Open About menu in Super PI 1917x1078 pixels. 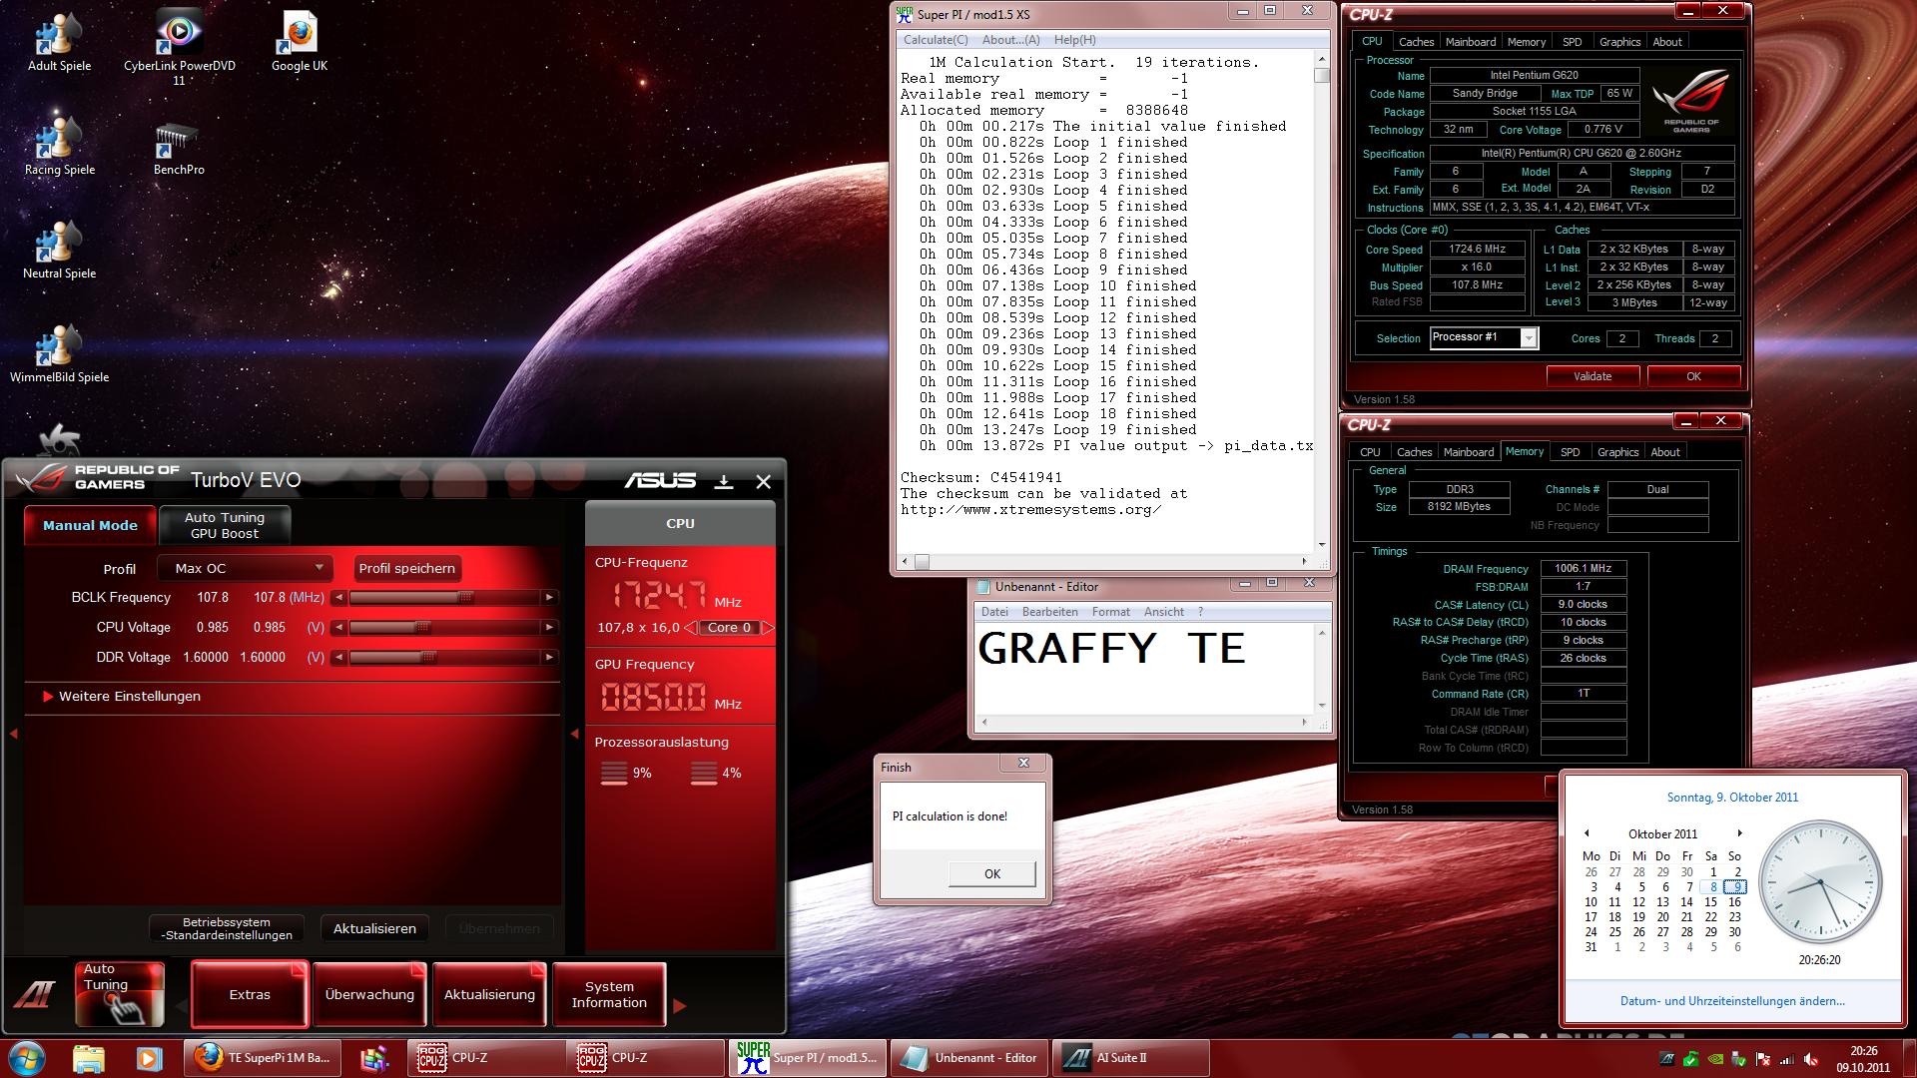tap(1010, 40)
